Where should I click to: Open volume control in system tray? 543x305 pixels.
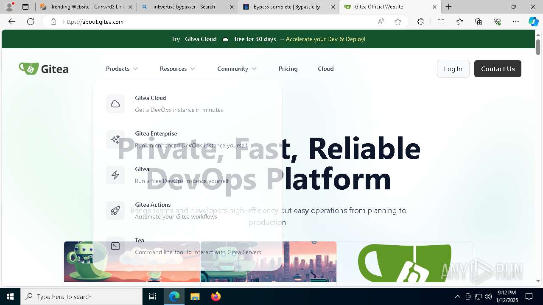(x=488, y=297)
